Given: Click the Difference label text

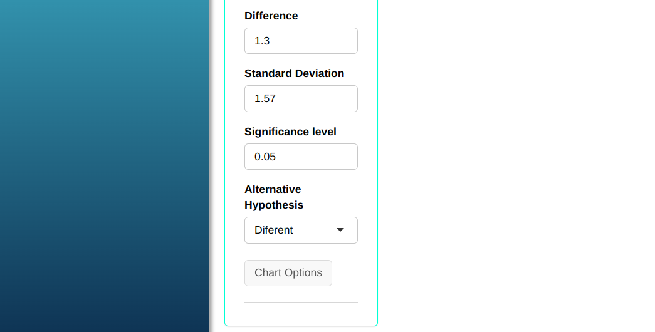Looking at the screenshot, I should tap(271, 16).
